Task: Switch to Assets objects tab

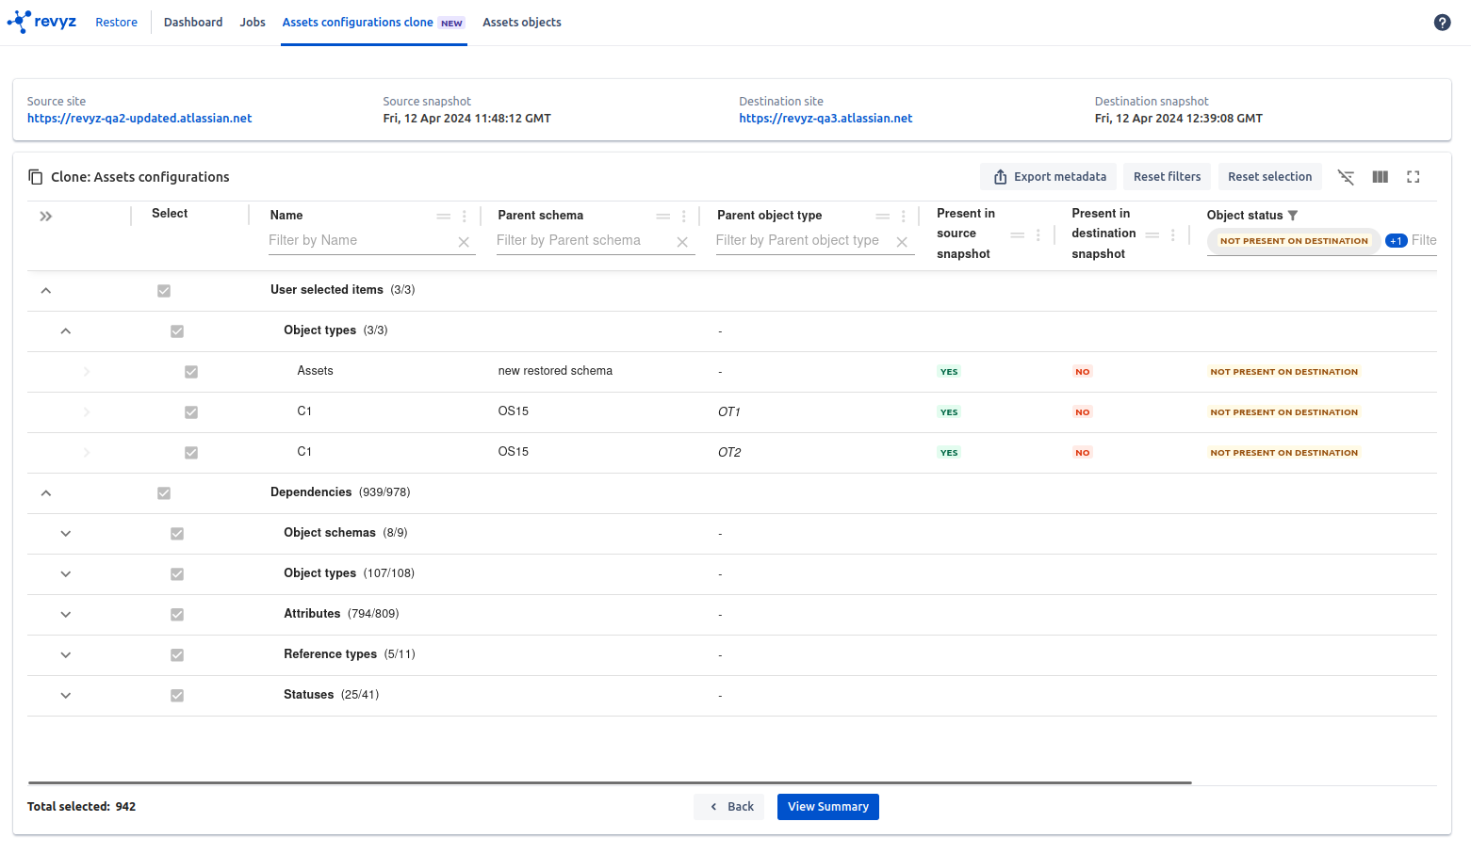Action: (x=522, y=23)
